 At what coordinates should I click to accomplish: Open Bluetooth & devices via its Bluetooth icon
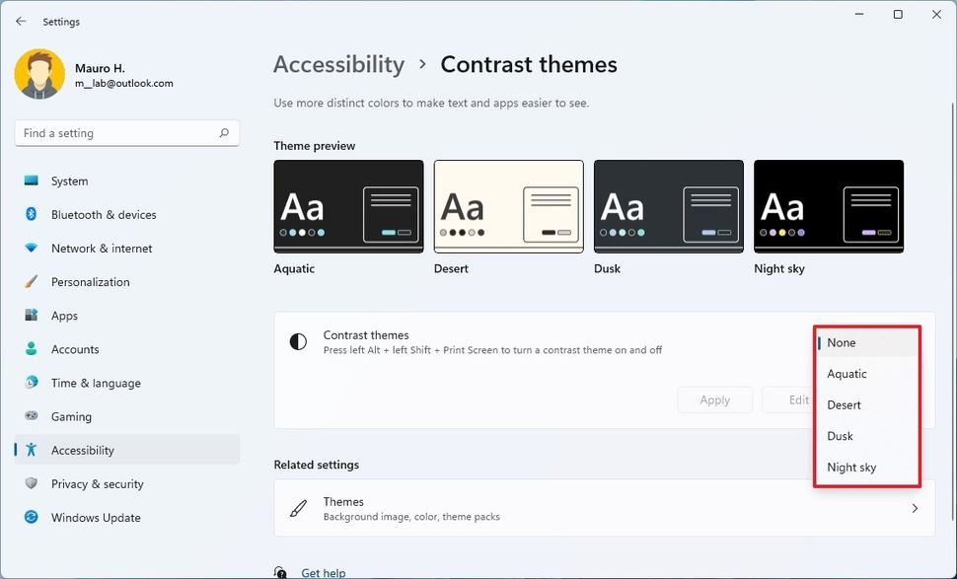pos(36,214)
